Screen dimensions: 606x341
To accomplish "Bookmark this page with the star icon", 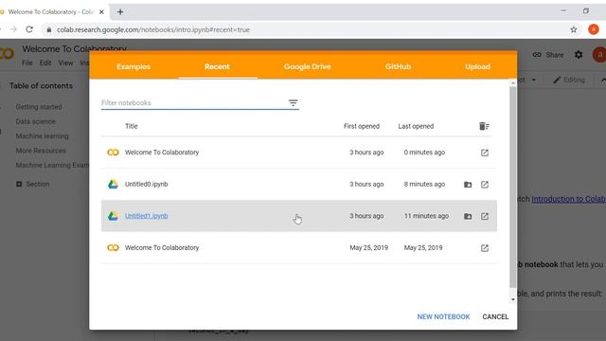I will click(x=574, y=29).
